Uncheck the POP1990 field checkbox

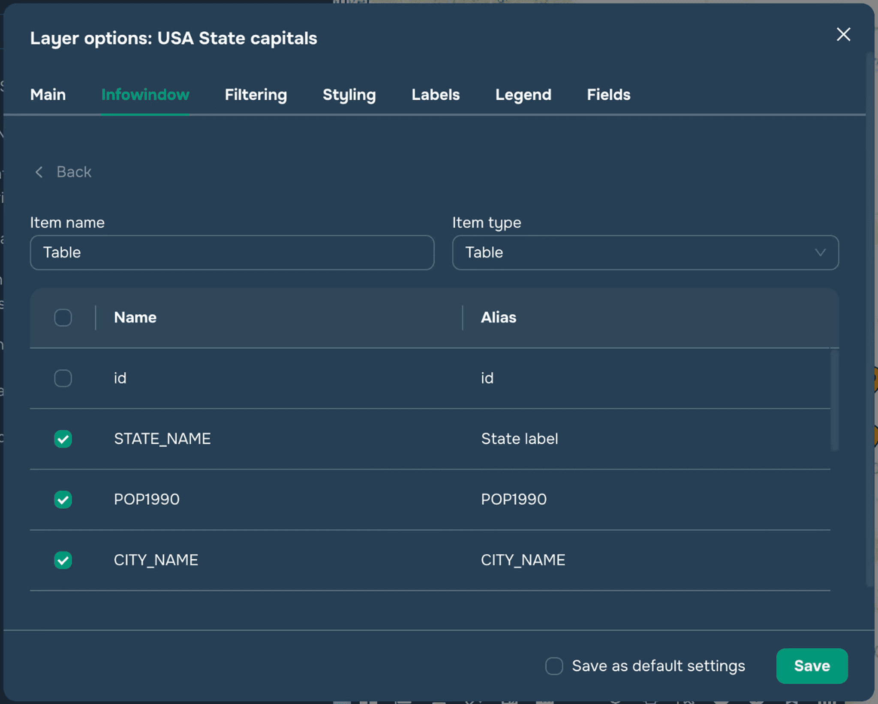(x=63, y=499)
